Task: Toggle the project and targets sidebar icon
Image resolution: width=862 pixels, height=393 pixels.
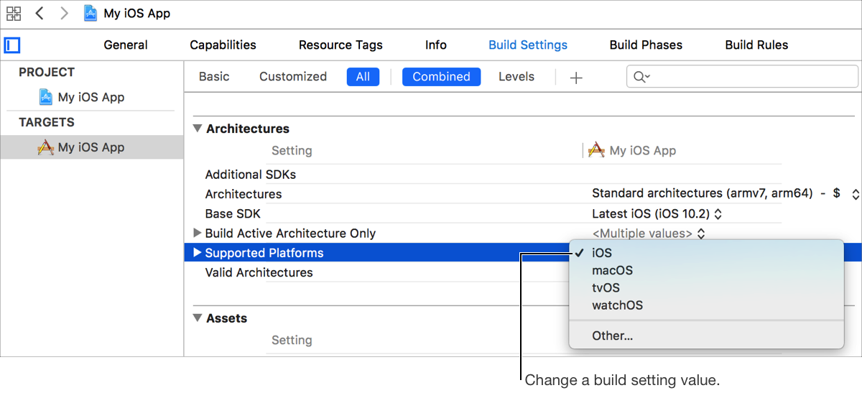Action: [12, 45]
